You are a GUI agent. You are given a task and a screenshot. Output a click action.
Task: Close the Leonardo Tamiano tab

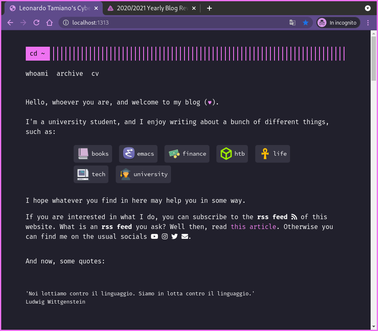(96, 8)
